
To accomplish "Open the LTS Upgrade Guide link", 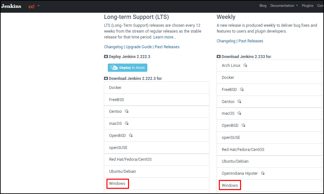I will pos(138,47).
